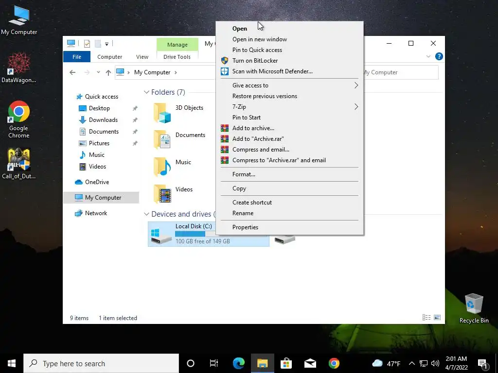
Task: Open the Explorer help question-mark icon
Action: point(439,56)
